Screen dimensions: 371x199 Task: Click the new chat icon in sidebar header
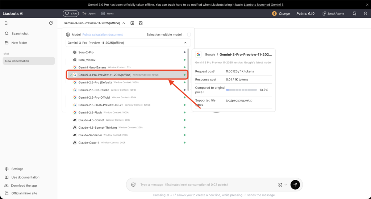[51, 23]
